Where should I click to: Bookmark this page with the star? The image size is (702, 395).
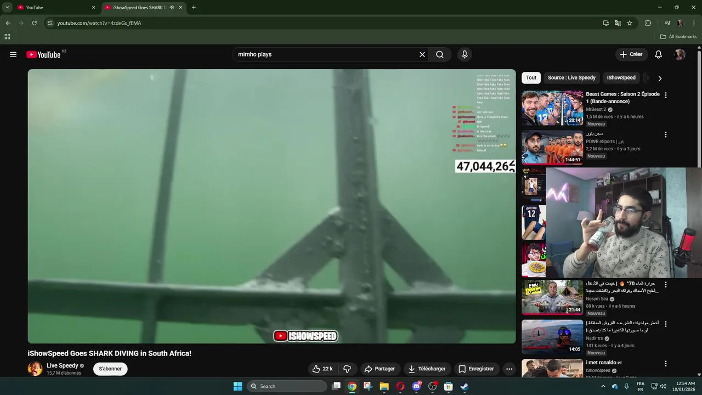630,23
